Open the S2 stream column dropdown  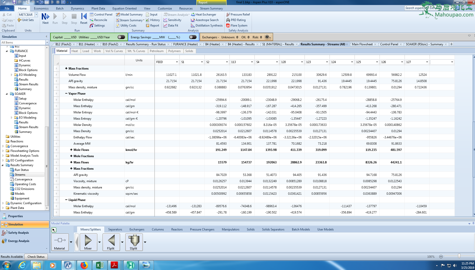227,62
